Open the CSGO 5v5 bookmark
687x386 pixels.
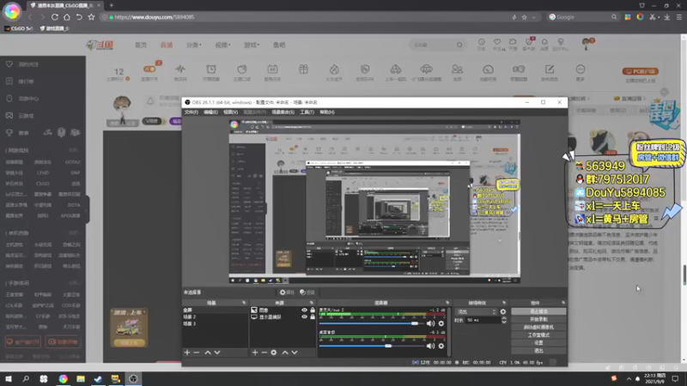coord(19,28)
